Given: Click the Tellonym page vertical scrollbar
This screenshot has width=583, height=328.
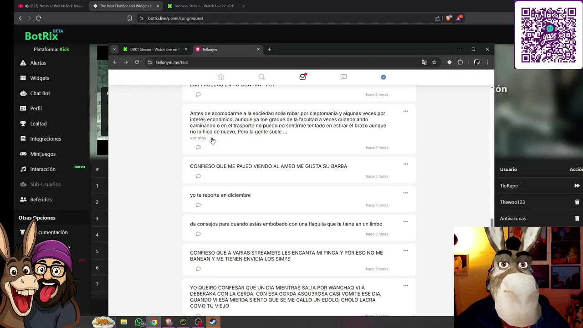Looking at the screenshot, I should tap(492, 222).
